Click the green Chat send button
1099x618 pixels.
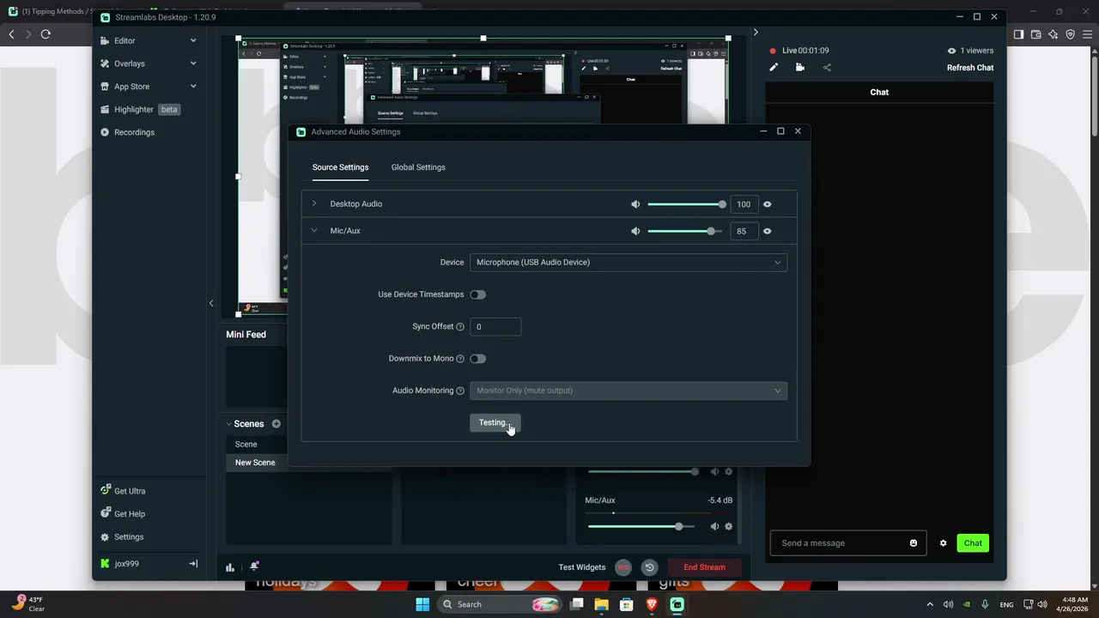click(x=973, y=543)
